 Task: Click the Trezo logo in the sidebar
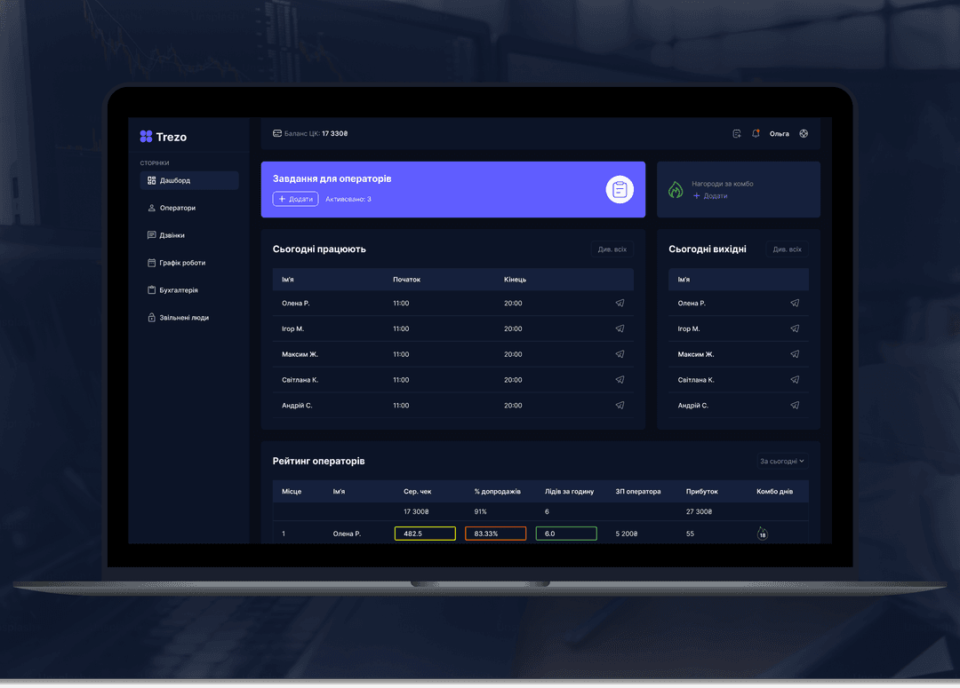pyautogui.click(x=164, y=137)
